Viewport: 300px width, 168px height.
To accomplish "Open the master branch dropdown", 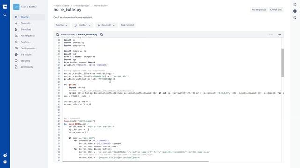I will (82, 25).
